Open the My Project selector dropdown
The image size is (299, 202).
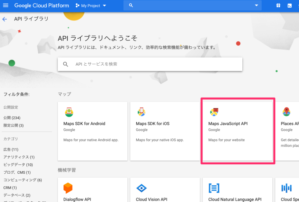91,6
